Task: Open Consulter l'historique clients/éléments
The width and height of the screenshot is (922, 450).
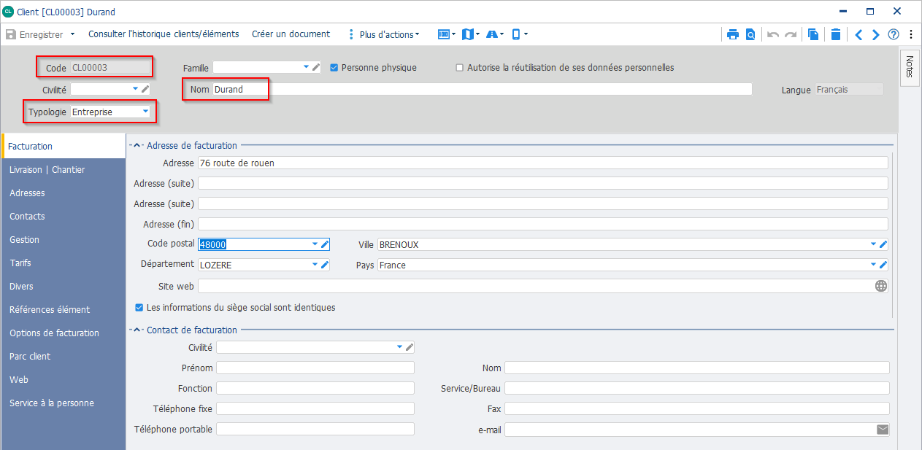Action: (164, 34)
